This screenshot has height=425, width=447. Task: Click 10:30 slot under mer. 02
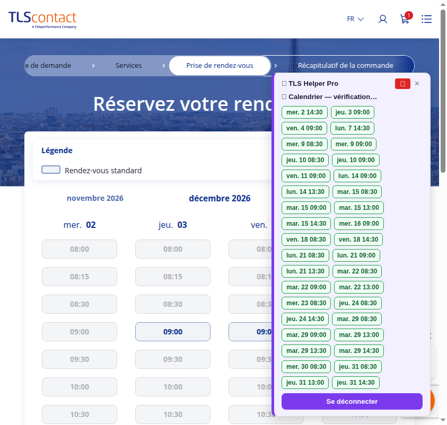80,414
